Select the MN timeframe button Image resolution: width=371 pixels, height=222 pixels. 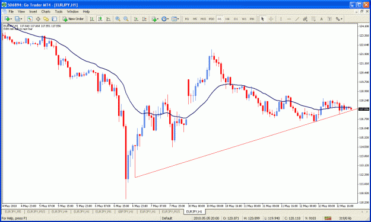252,19
